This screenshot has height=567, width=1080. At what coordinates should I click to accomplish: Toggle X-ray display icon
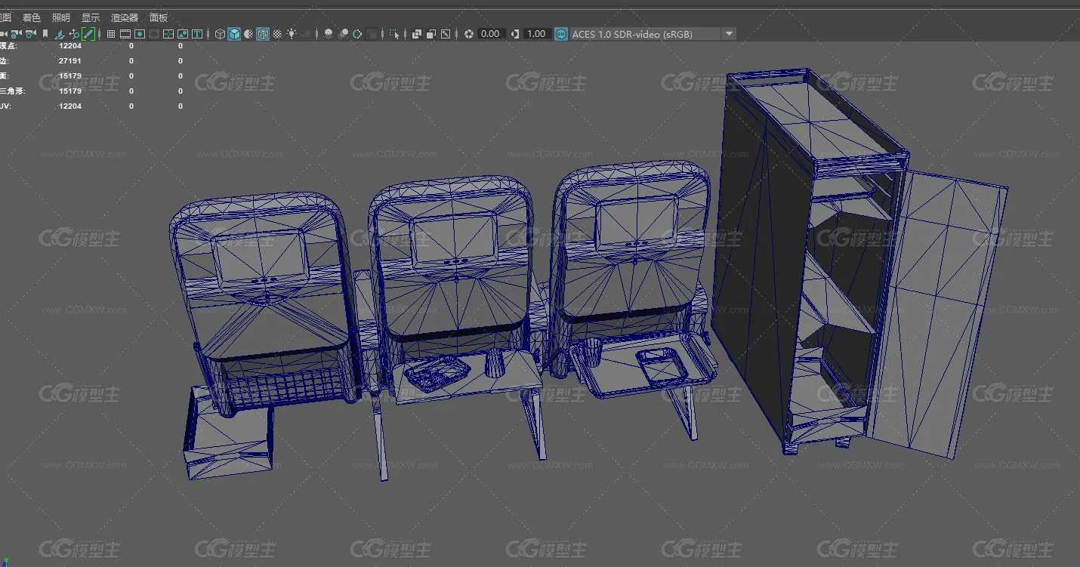[x=417, y=34]
